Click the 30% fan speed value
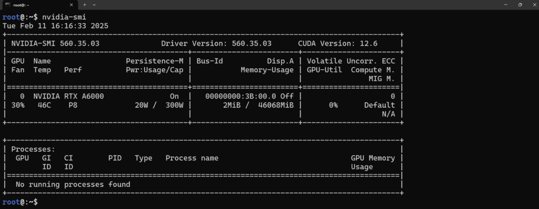 [18, 106]
